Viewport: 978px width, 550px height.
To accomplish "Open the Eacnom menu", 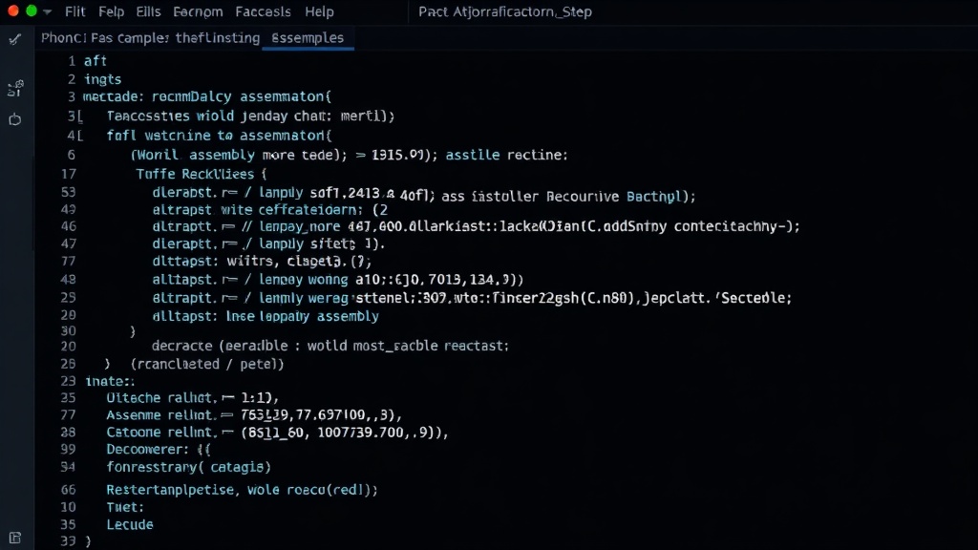I will click(198, 11).
